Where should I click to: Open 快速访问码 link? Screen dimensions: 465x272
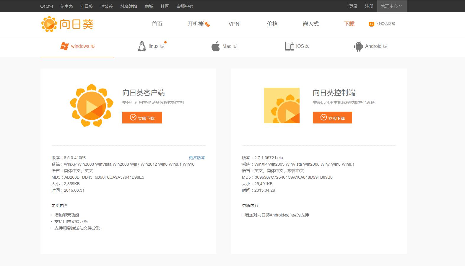coord(386,24)
